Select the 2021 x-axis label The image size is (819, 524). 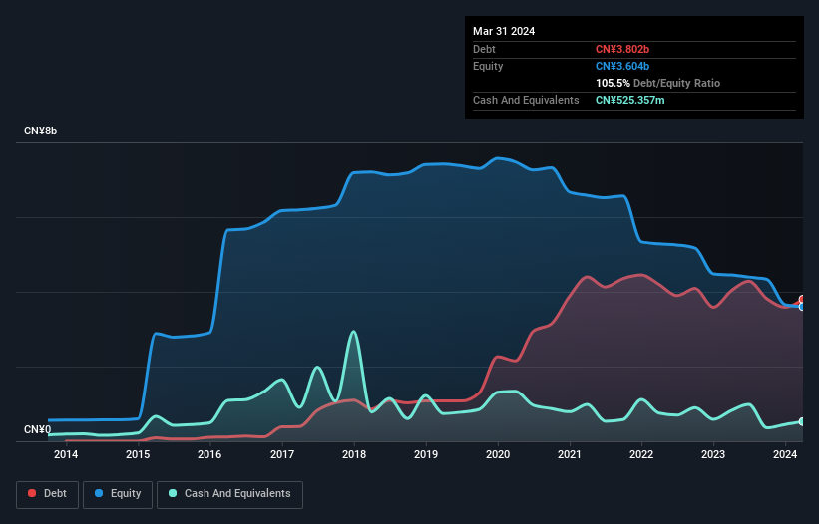(x=570, y=454)
